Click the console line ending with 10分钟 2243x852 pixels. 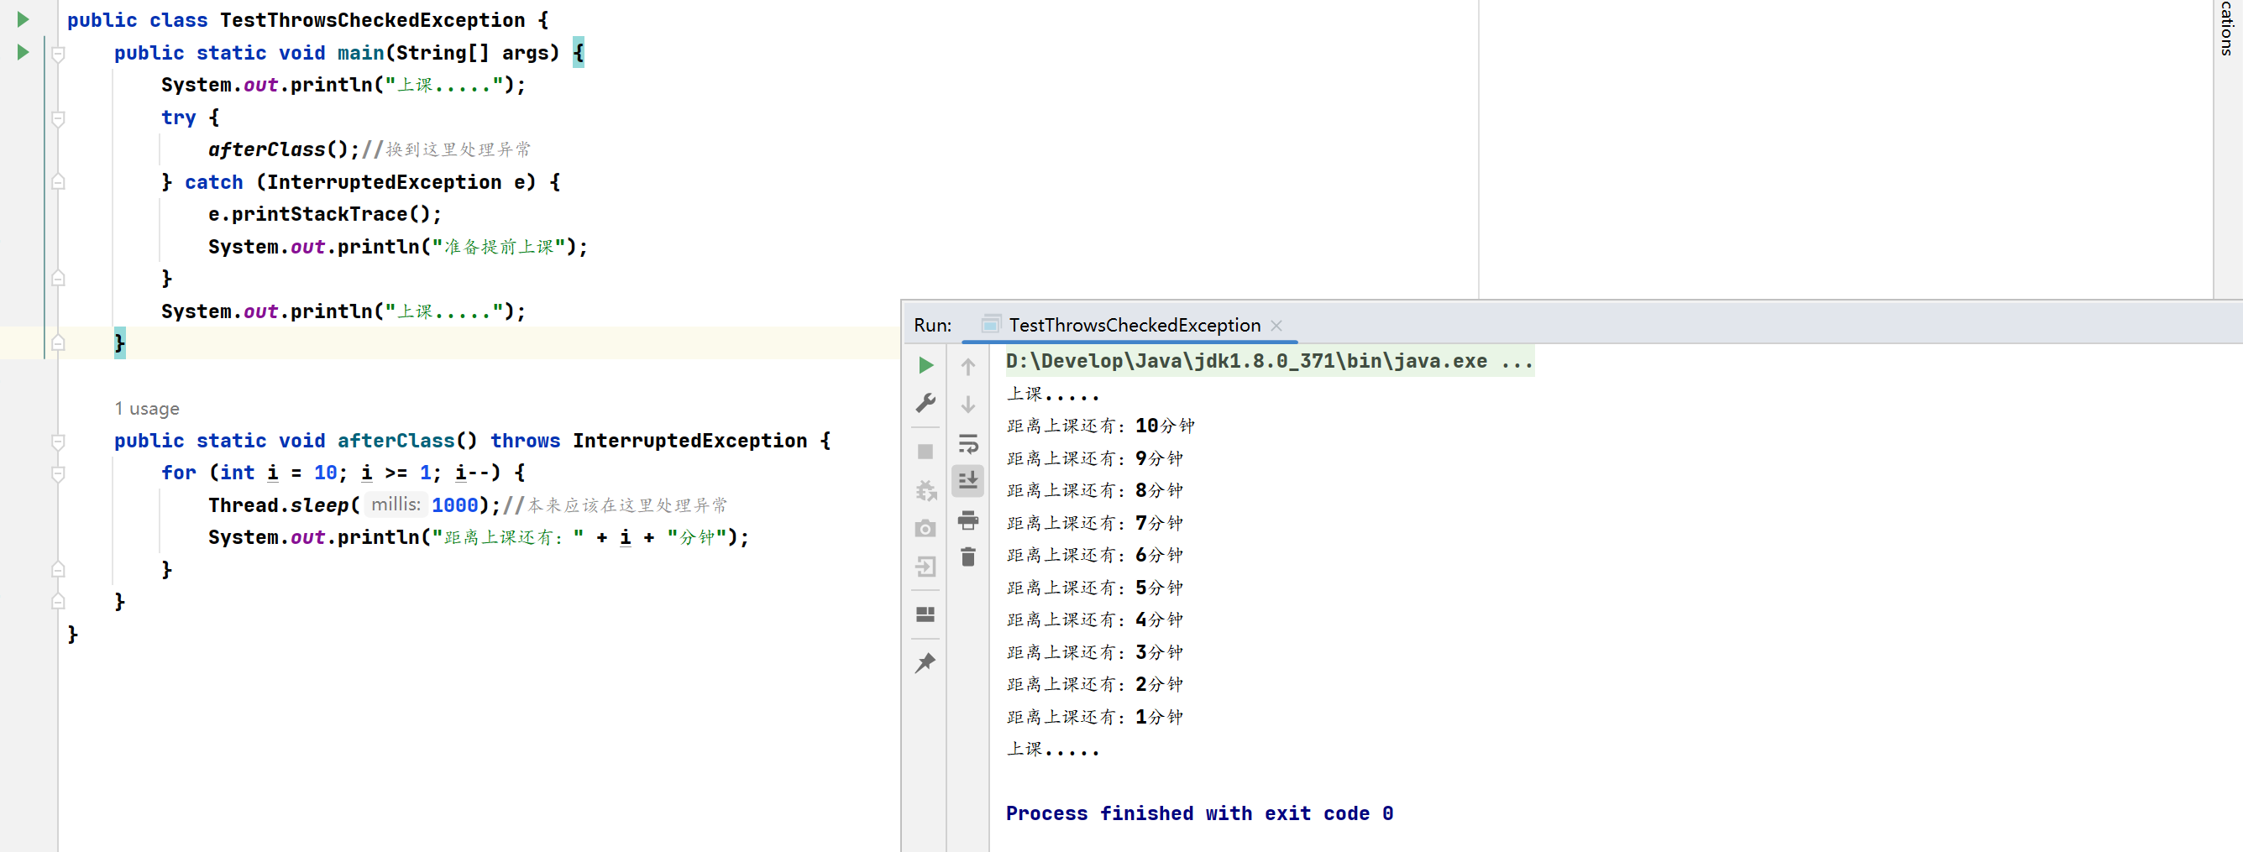tap(1100, 426)
